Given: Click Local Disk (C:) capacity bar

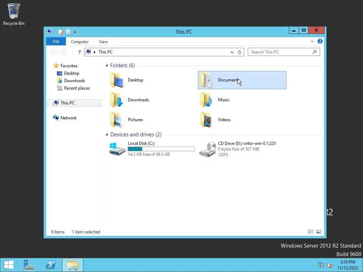Looking at the screenshot, I should click(161, 149).
